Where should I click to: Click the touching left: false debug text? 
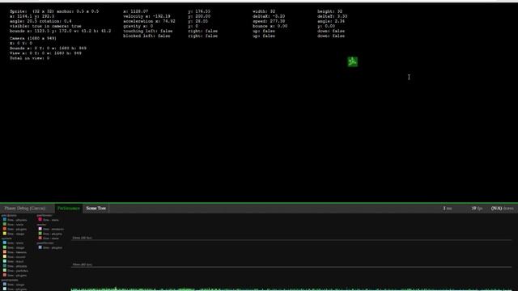tap(148, 31)
